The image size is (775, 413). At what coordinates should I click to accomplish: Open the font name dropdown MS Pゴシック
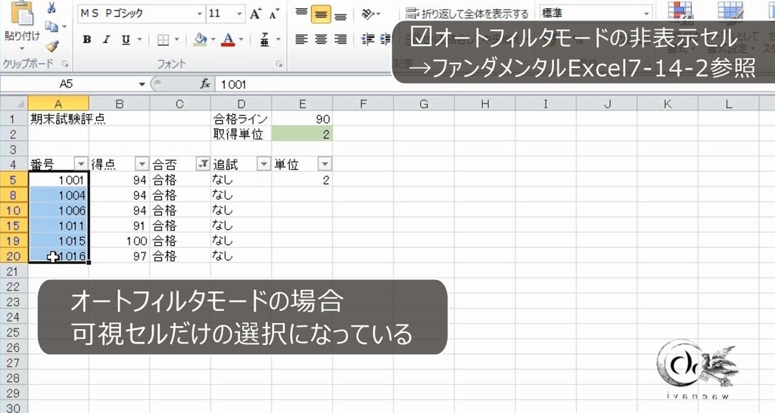[x=199, y=14]
